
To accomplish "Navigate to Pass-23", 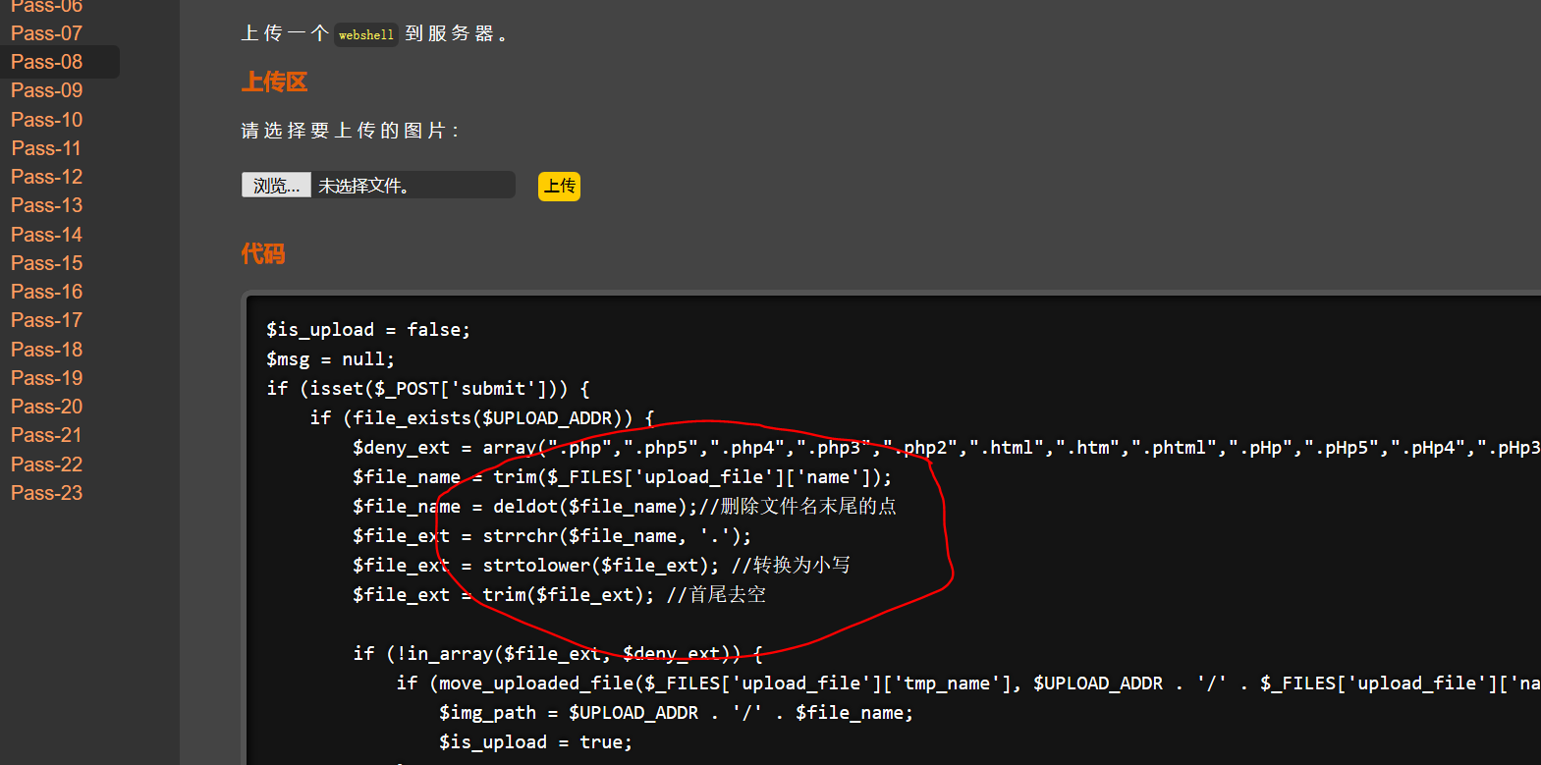I will click(46, 493).
